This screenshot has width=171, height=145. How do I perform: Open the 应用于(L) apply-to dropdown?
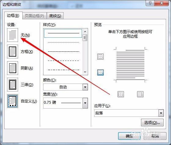[x=161, y=113]
